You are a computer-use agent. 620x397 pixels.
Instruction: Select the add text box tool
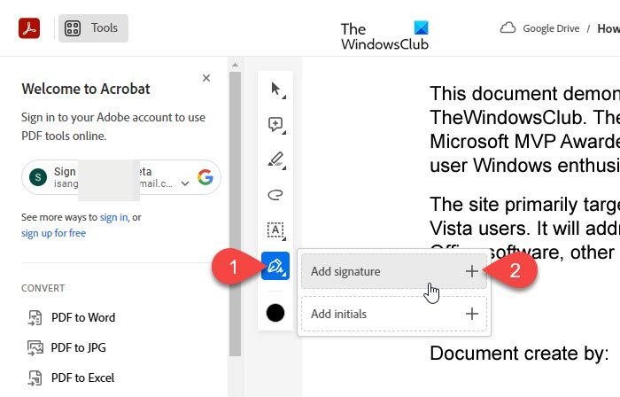(x=275, y=230)
